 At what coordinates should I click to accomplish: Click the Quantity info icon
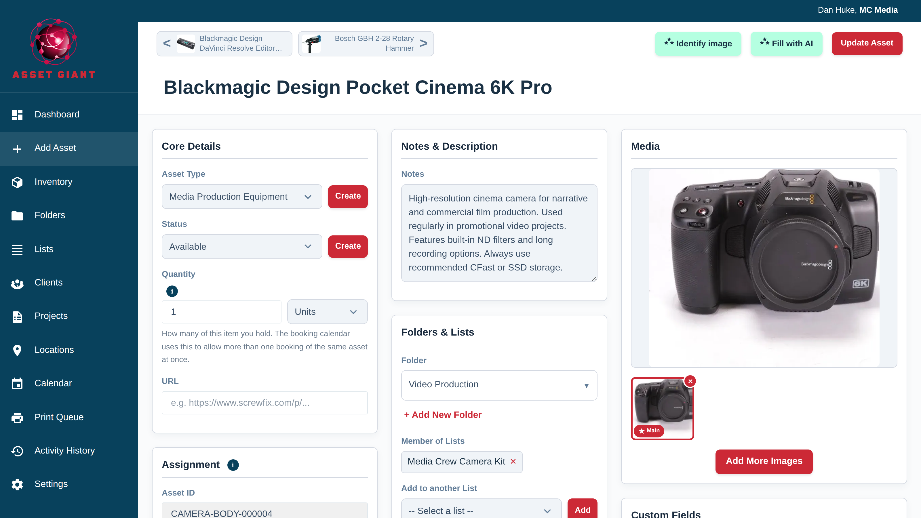click(172, 291)
